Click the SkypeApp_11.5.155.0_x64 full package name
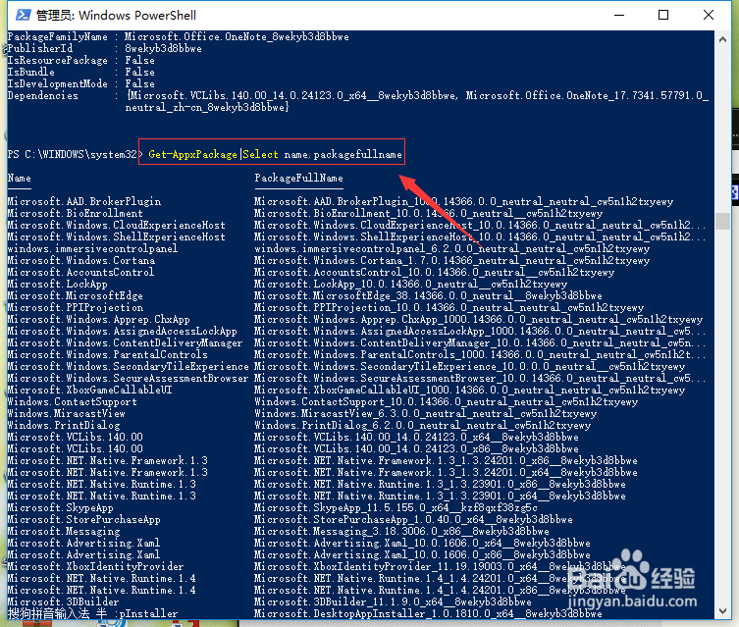 396,508
